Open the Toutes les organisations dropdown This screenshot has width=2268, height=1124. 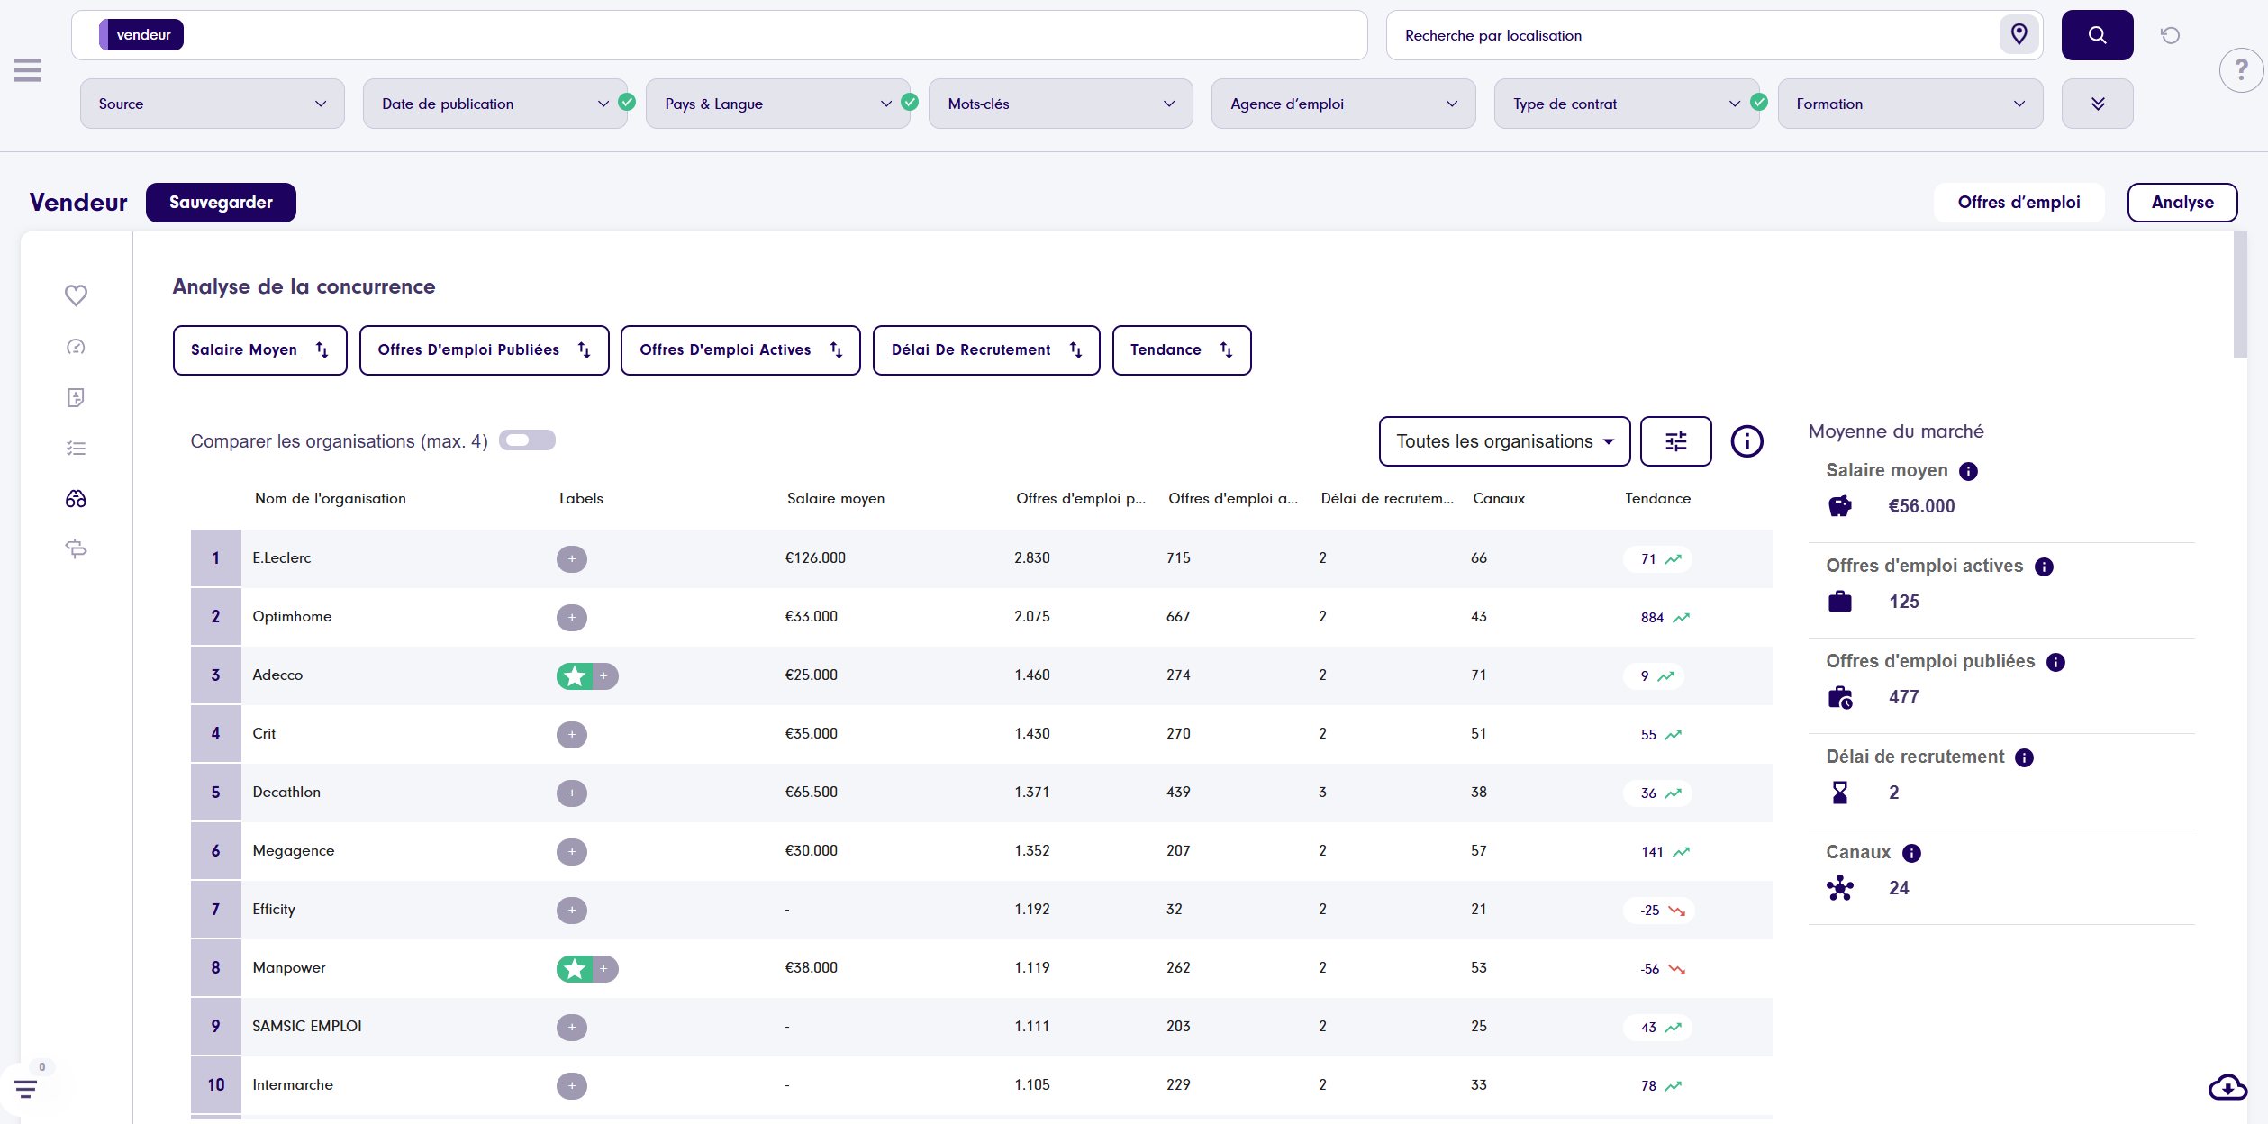tap(1503, 441)
